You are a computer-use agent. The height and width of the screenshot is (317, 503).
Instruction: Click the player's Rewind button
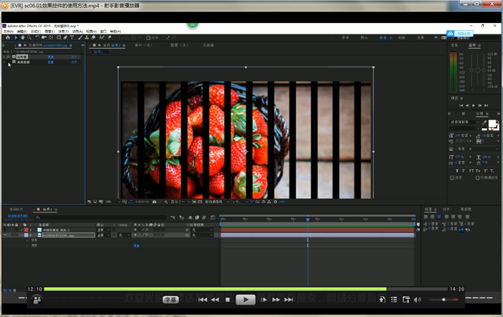click(215, 300)
